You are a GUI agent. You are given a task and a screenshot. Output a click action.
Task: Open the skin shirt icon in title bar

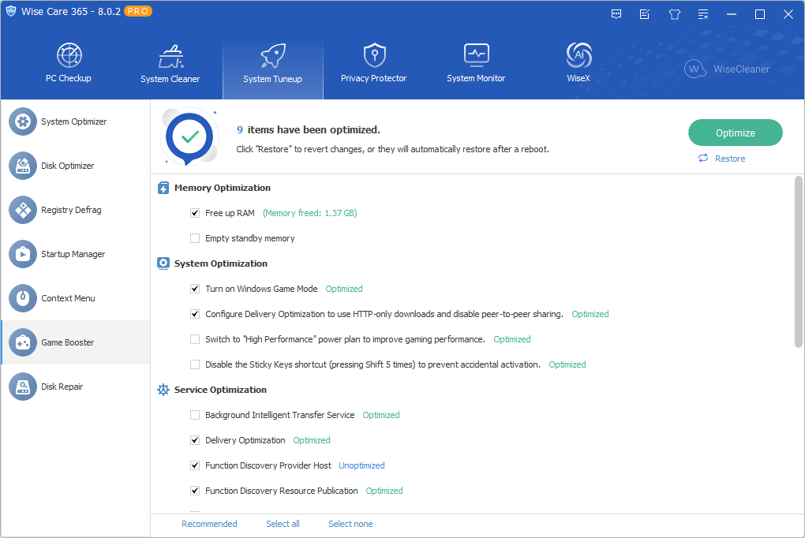675,14
